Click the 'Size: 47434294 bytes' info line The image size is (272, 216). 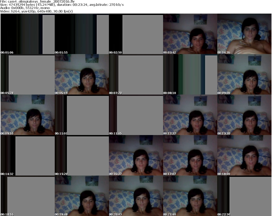[x=62, y=5]
